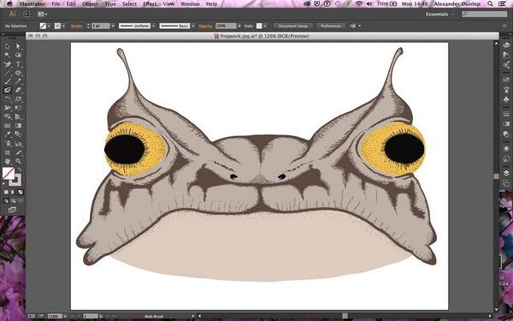Screen dimensions: 513x321
Task: Open the Appearance panel sun icon
Action: 506,148
